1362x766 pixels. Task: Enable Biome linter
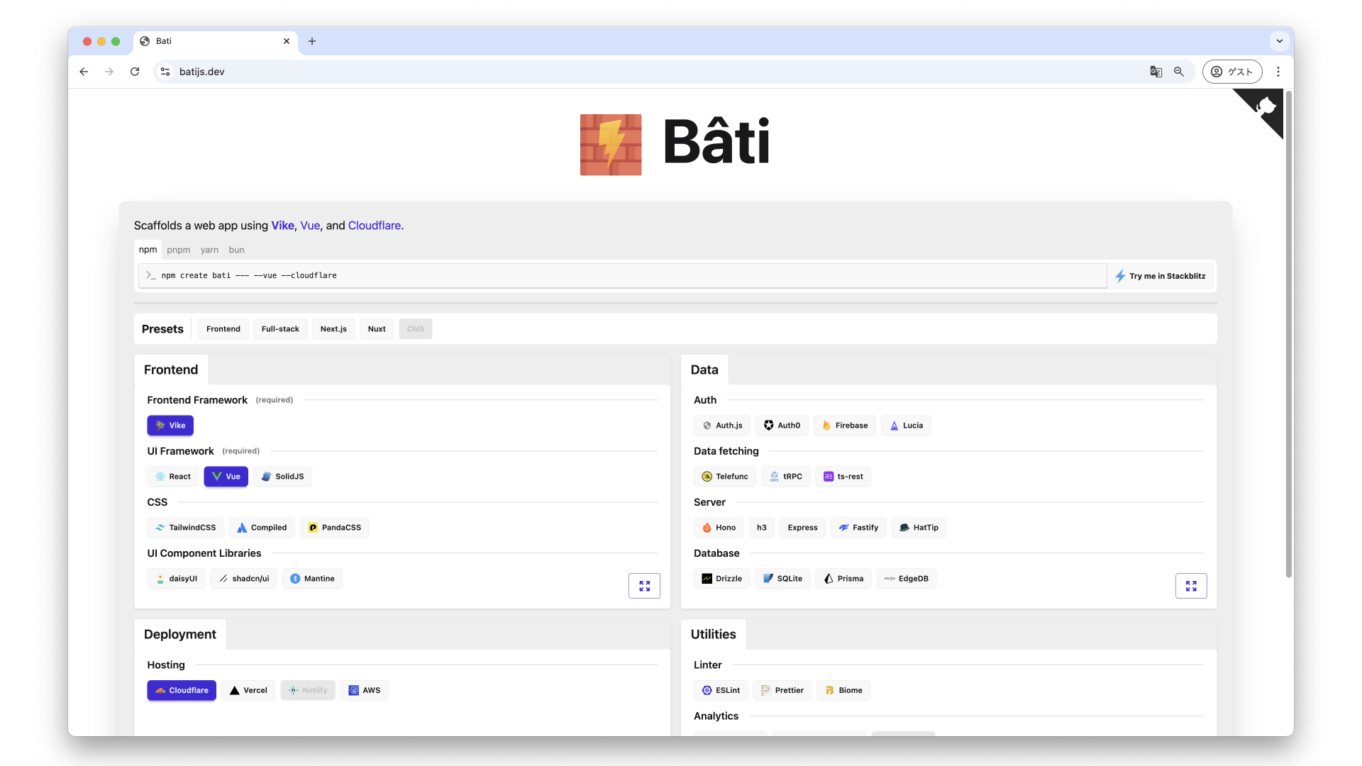pos(843,691)
